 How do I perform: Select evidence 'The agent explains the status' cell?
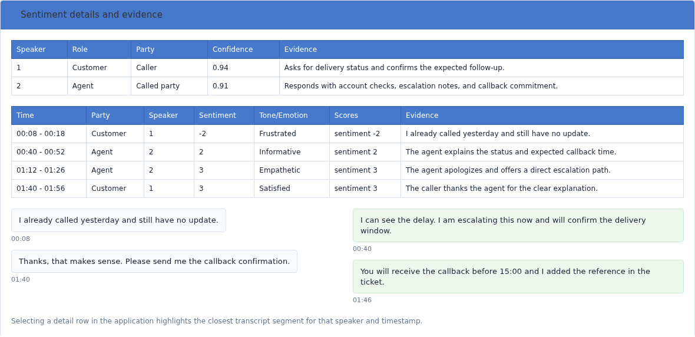[542, 152]
